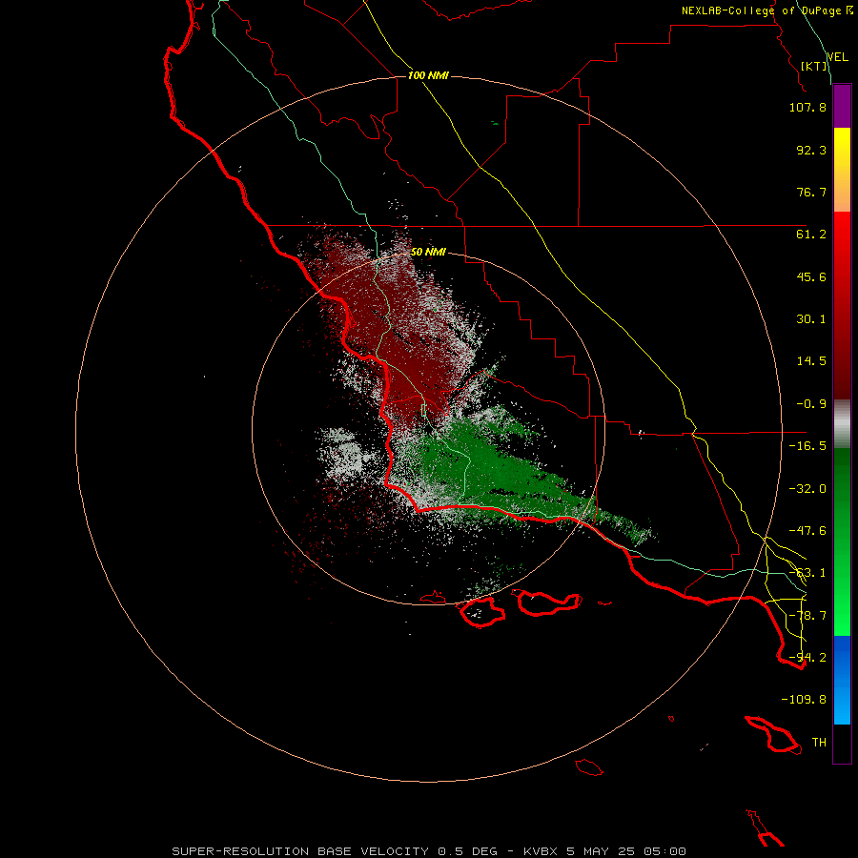Click the -78.7 legend value
Image resolution: width=858 pixels, height=858 pixels.
tap(807, 616)
